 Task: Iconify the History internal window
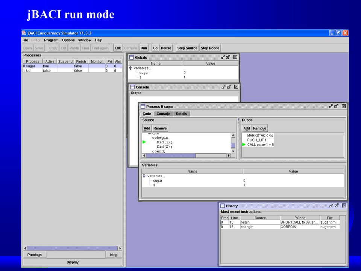click(331, 206)
